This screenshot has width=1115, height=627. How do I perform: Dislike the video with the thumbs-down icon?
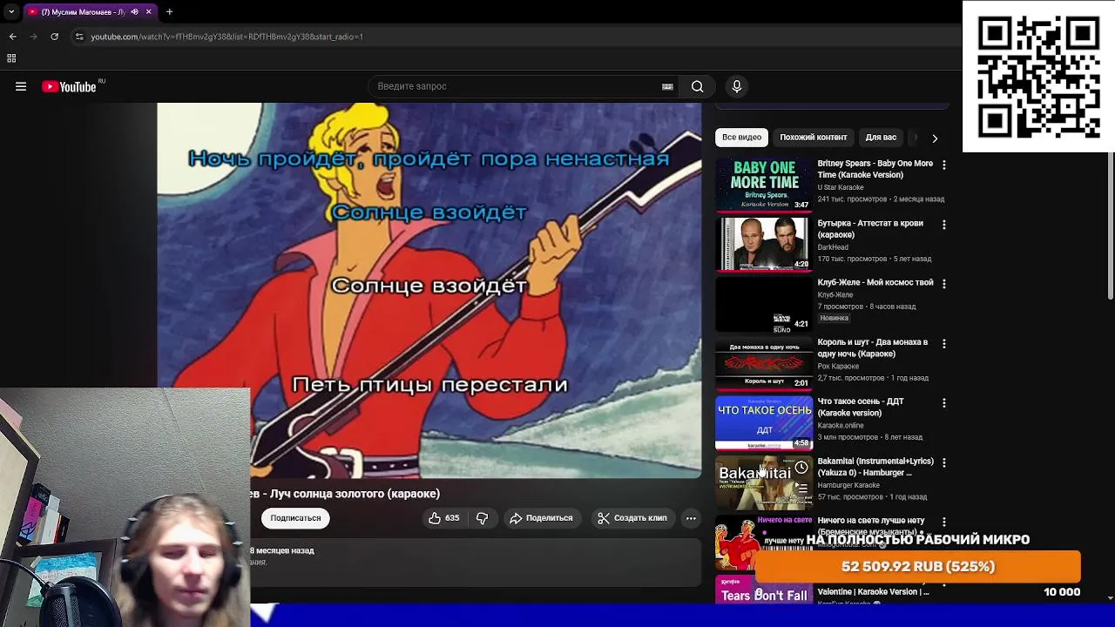click(x=482, y=518)
